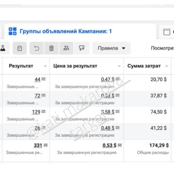Image resolution: width=174 pixels, height=174 pixels.
Task: Click the total spend 174,29 $
Action: pyautogui.click(x=159, y=145)
